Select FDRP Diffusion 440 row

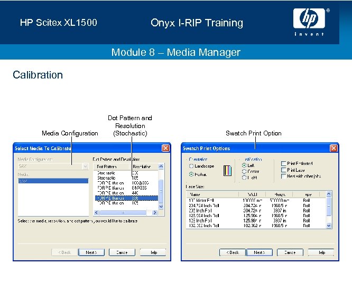coord(126,193)
